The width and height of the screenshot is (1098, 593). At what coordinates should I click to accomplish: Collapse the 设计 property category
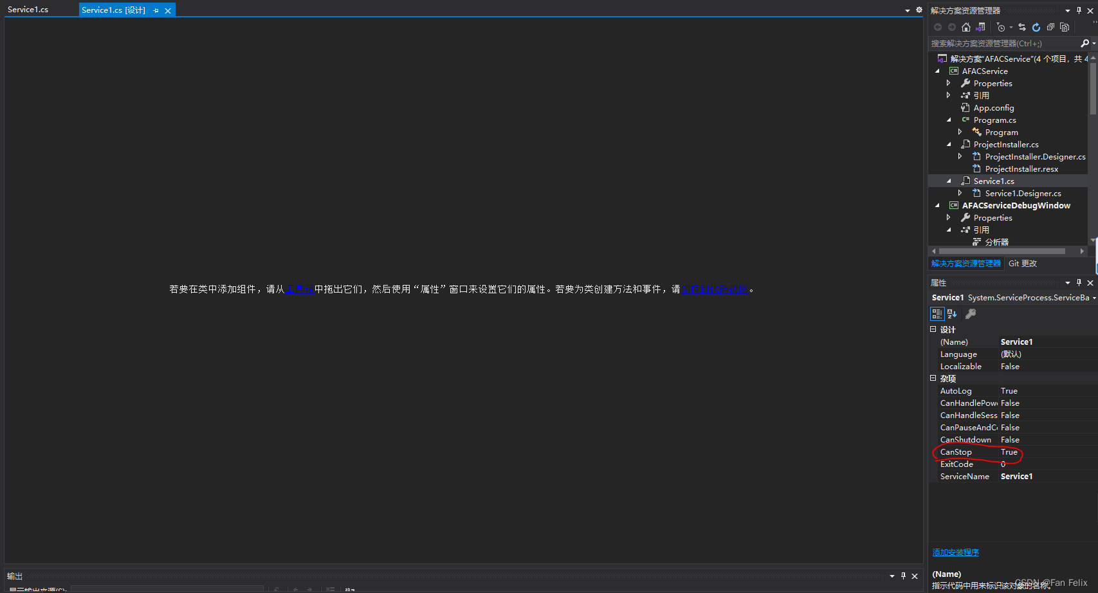(933, 329)
